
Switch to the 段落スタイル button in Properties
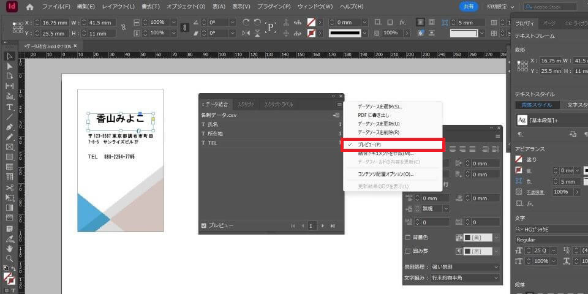[x=535, y=105]
